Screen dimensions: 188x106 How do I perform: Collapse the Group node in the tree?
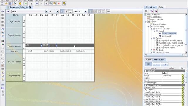pyautogui.click(x=145, y=22)
